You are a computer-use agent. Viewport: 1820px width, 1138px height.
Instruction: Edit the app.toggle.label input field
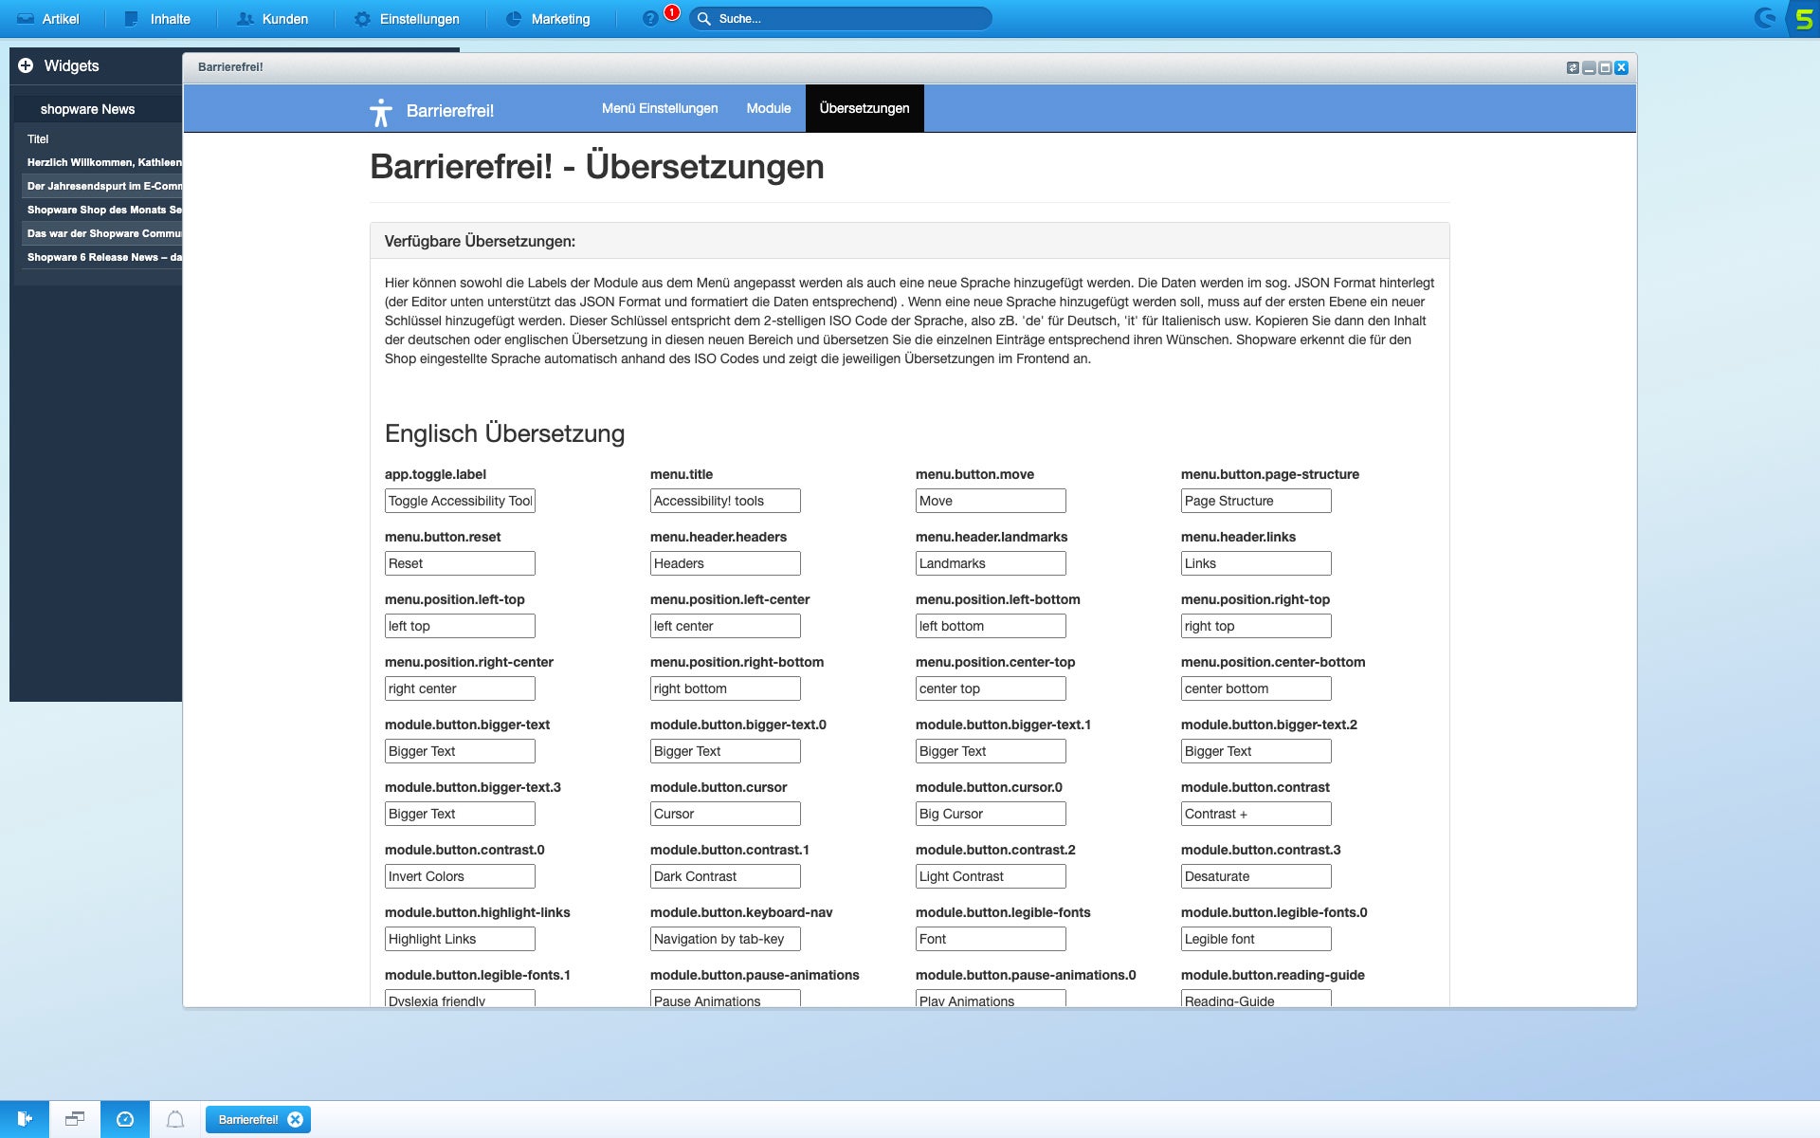coord(460,501)
